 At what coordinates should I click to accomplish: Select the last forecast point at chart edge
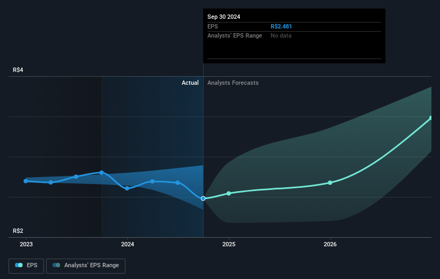[x=431, y=118]
